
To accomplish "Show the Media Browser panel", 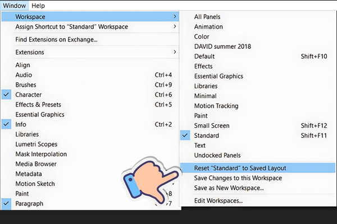I will click(x=90, y=164).
